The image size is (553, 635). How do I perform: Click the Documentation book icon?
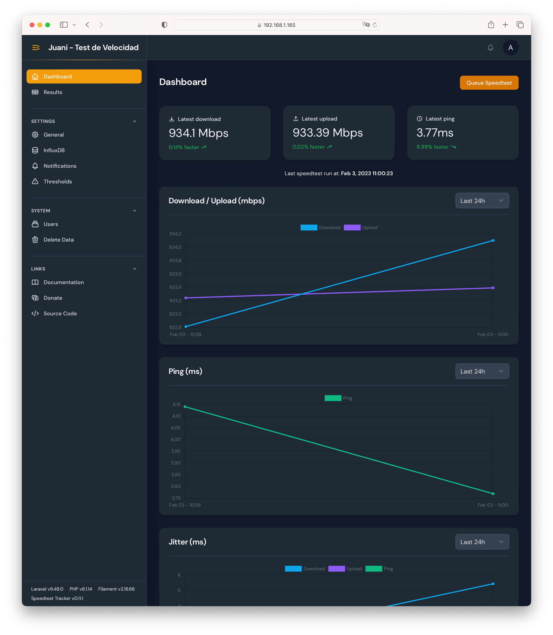click(x=35, y=282)
